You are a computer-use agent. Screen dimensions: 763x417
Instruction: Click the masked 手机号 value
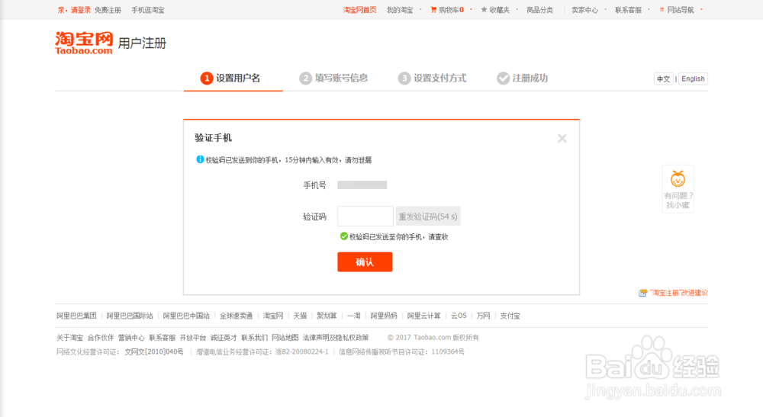tap(362, 185)
